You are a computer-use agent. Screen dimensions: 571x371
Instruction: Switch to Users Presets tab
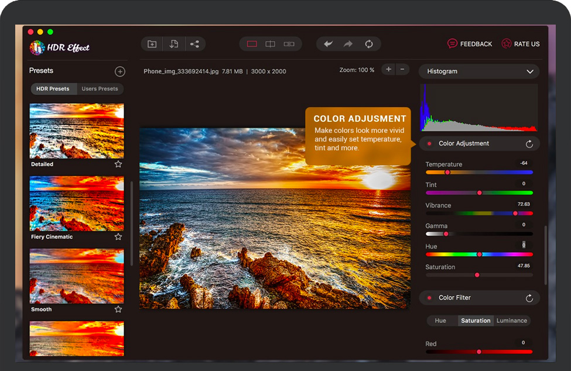click(x=100, y=89)
